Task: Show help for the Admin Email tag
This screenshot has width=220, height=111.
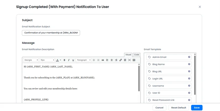Action: tap(189, 57)
